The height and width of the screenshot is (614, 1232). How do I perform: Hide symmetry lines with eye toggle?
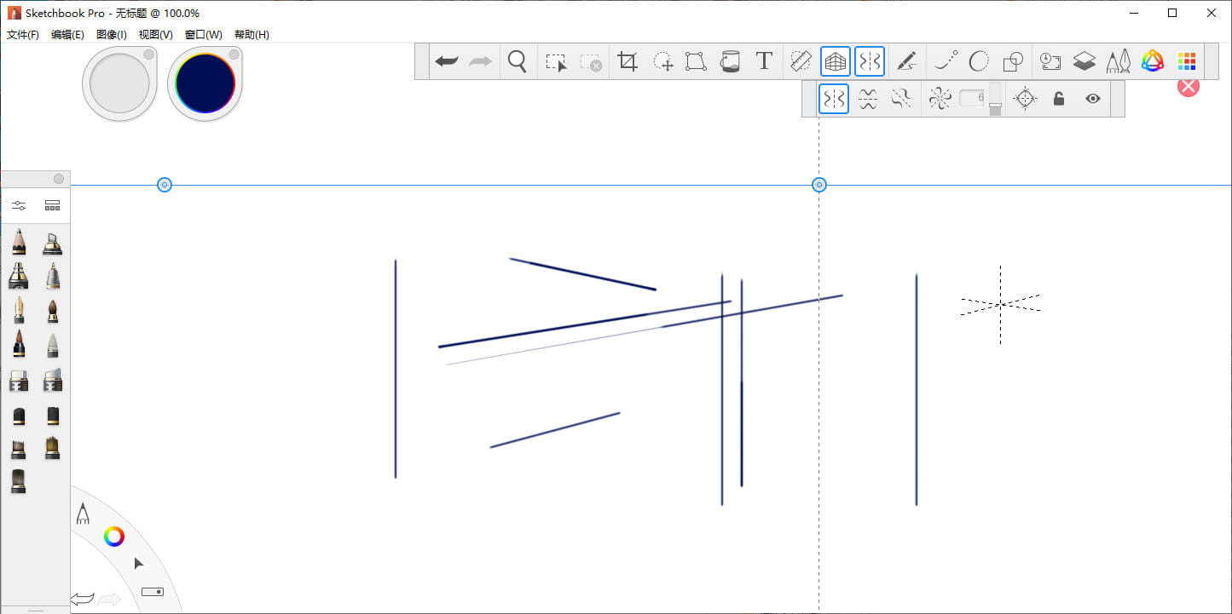pyautogui.click(x=1092, y=98)
